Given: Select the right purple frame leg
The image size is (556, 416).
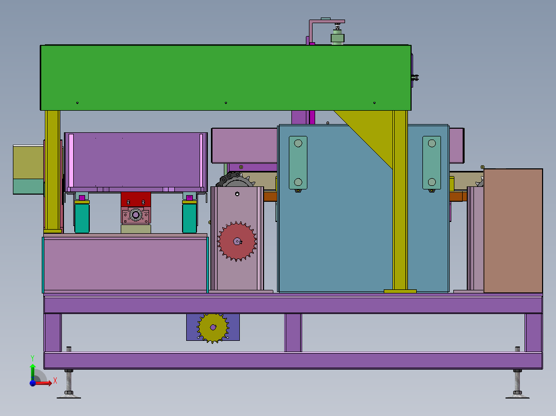Looking at the screenshot, I should [534, 333].
